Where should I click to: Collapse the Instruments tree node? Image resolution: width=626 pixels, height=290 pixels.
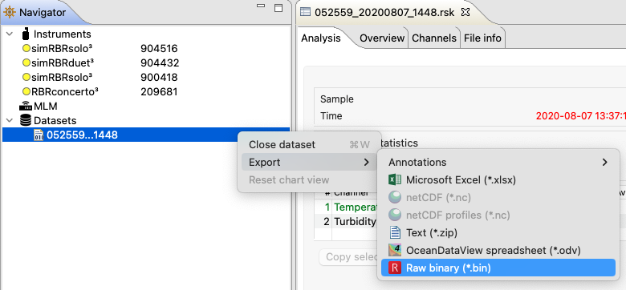point(9,34)
